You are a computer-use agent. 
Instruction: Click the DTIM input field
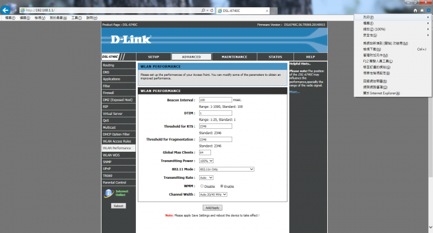[215, 113]
